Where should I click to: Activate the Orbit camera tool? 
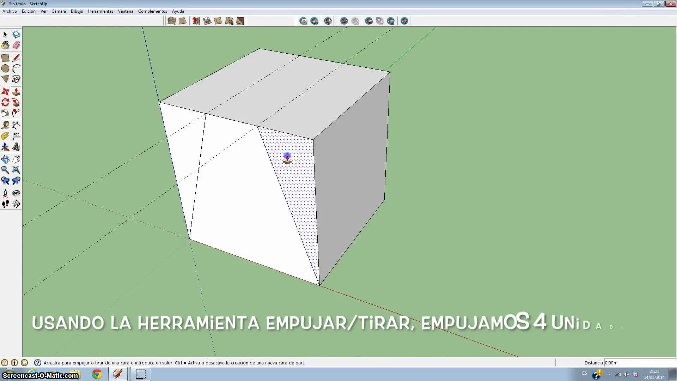(x=5, y=159)
